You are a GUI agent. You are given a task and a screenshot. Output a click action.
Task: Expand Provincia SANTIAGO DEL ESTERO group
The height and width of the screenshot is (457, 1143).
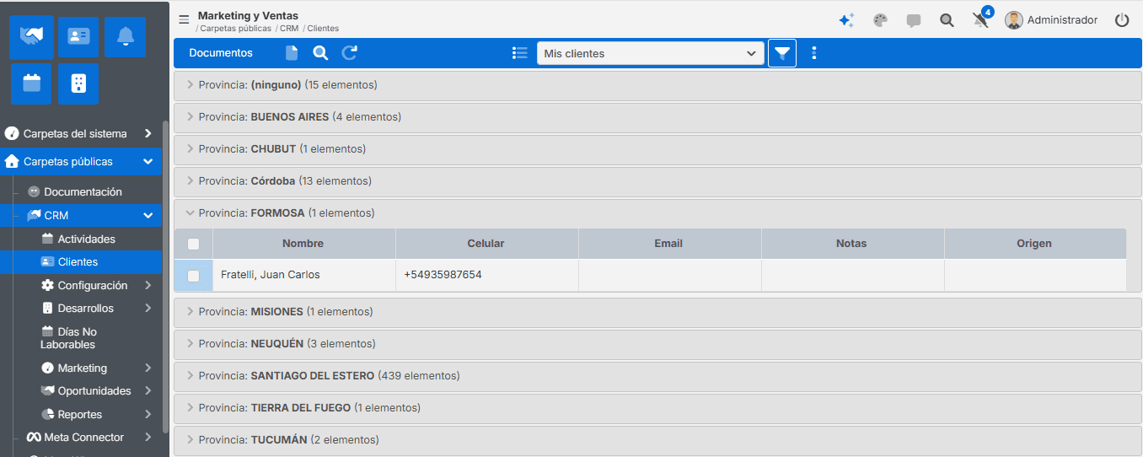657,376
